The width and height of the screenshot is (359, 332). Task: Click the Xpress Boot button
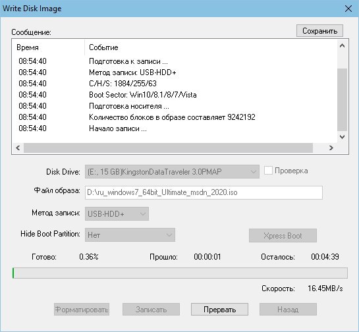[x=283, y=235]
